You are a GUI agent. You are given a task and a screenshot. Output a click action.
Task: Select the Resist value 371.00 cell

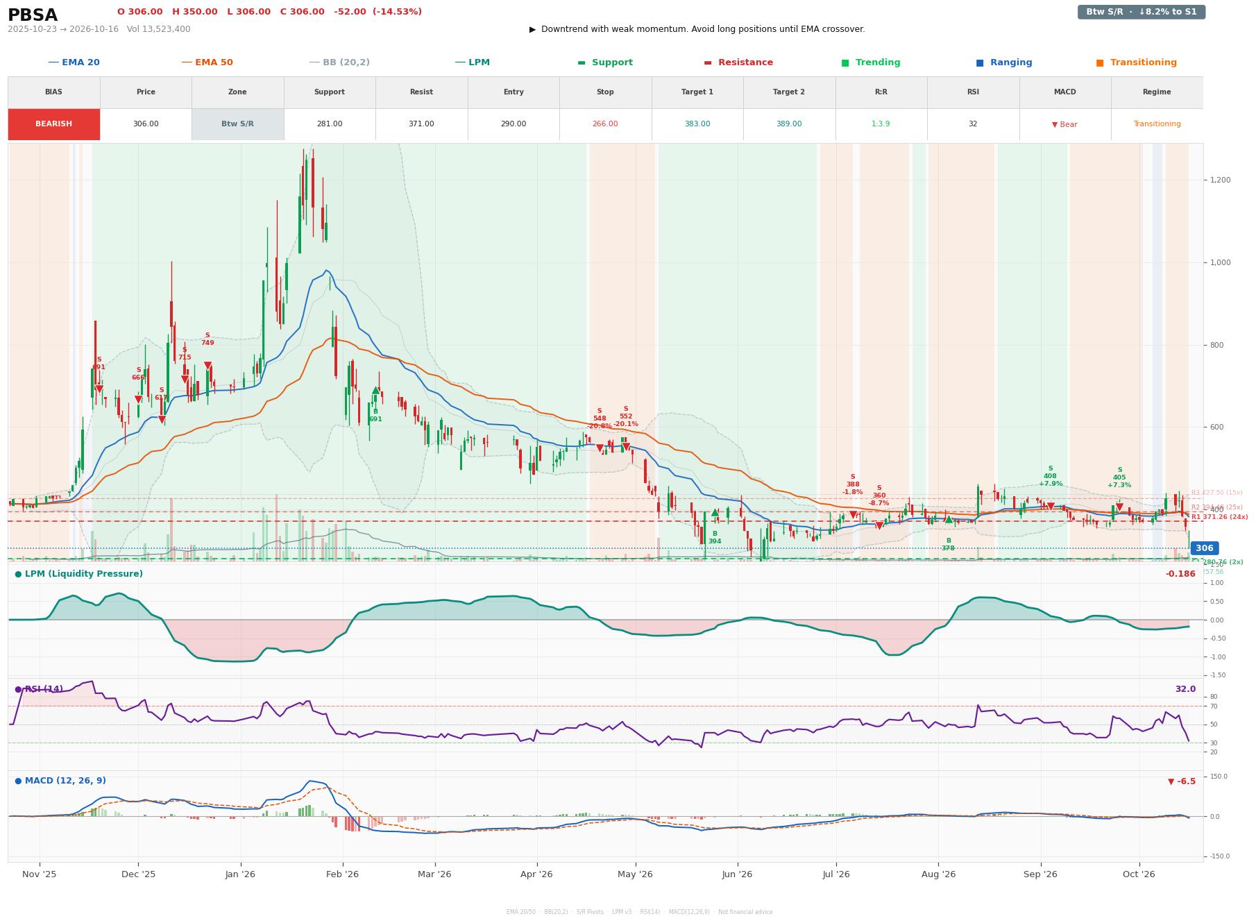pyautogui.click(x=421, y=124)
